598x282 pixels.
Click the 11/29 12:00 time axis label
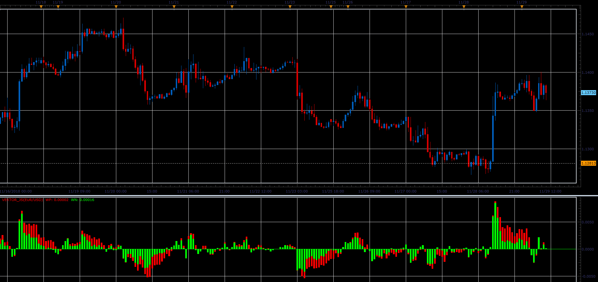[550, 191]
